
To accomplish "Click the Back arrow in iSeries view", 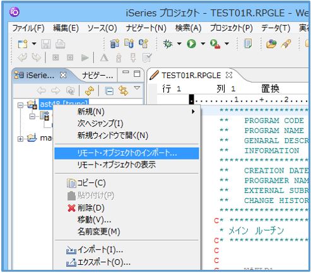I will tap(41, 91).
